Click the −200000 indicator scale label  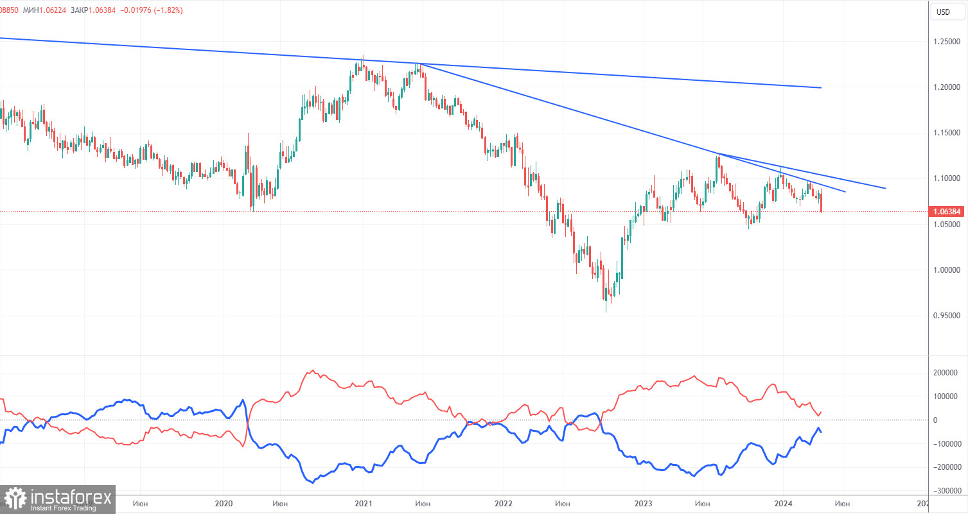click(x=947, y=468)
